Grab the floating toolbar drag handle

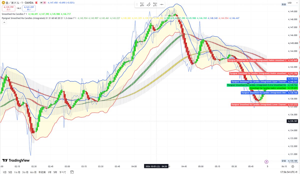(137, 4)
